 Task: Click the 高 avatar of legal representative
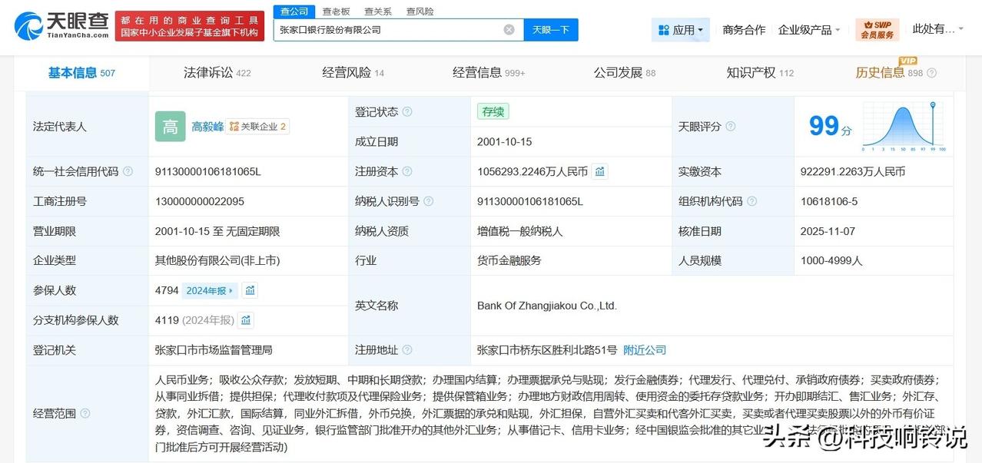[170, 127]
